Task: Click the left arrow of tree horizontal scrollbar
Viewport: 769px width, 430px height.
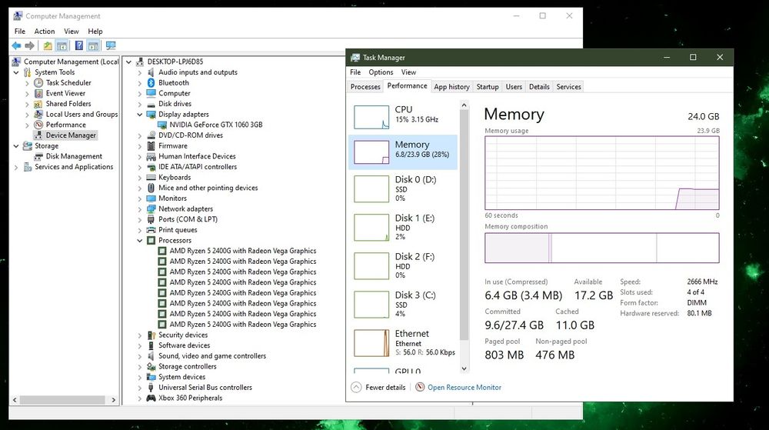Action: 15,400
